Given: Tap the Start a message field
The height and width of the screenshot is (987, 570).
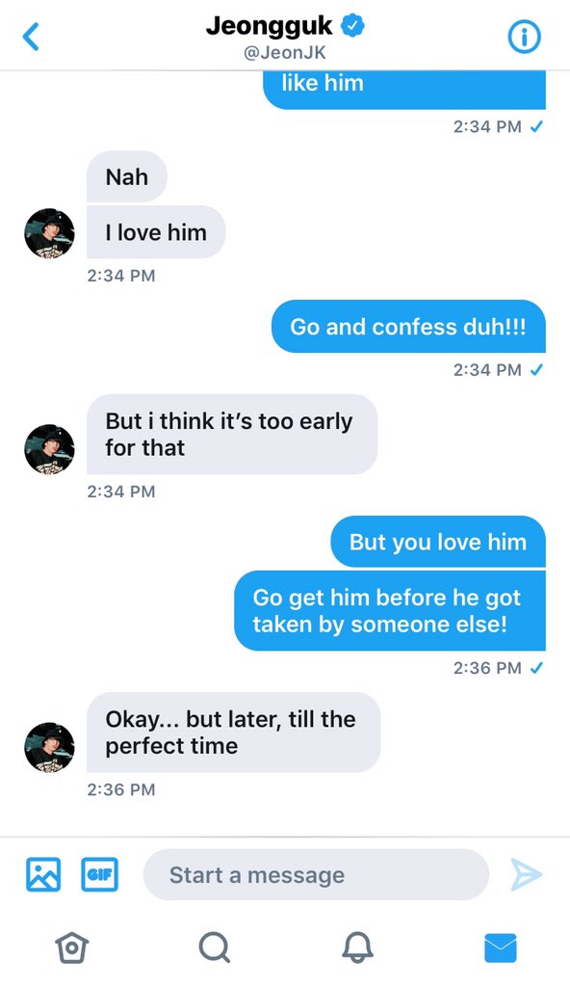Looking at the screenshot, I should coord(316,874).
